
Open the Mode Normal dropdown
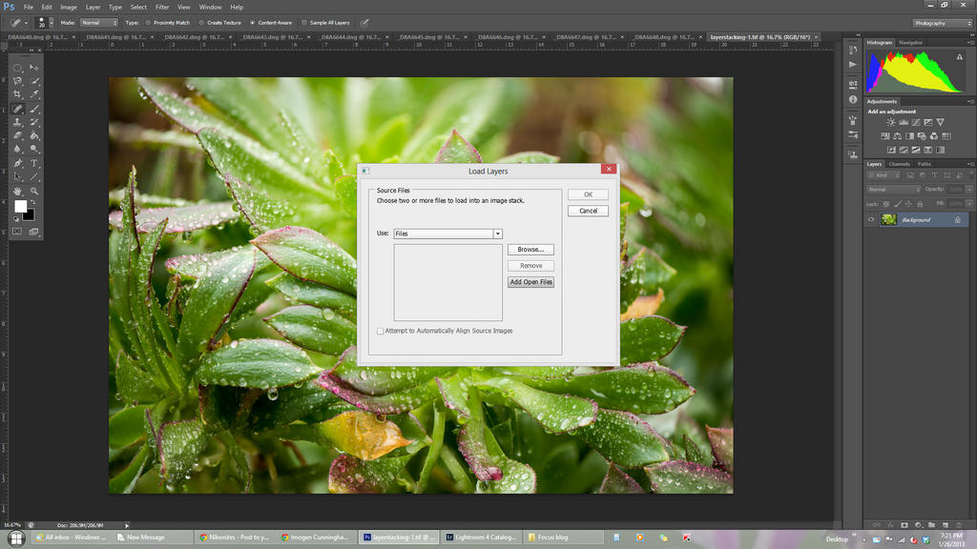point(97,22)
